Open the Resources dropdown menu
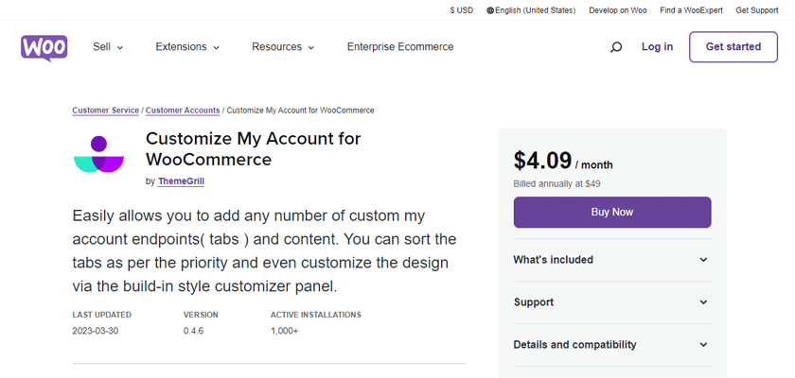The width and height of the screenshot is (795, 378). (283, 47)
